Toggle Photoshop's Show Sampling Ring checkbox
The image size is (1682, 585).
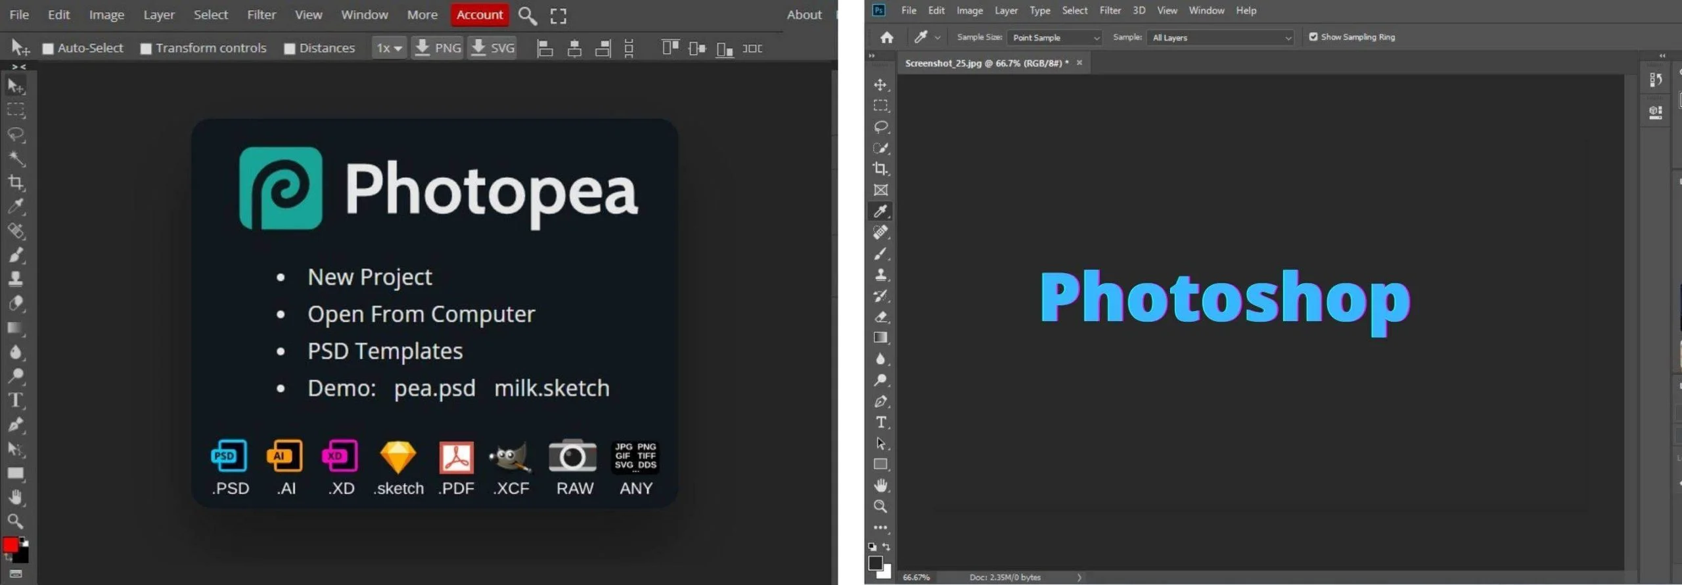1313,37
